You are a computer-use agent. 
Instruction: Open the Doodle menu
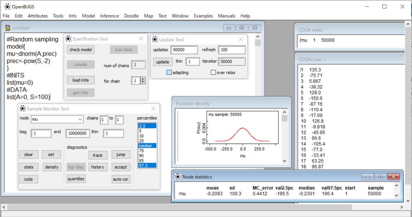point(132,16)
